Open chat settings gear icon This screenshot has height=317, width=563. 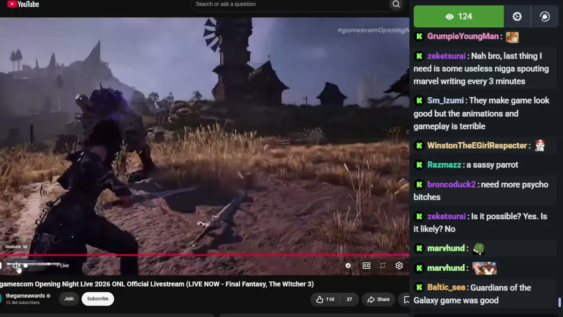point(517,16)
